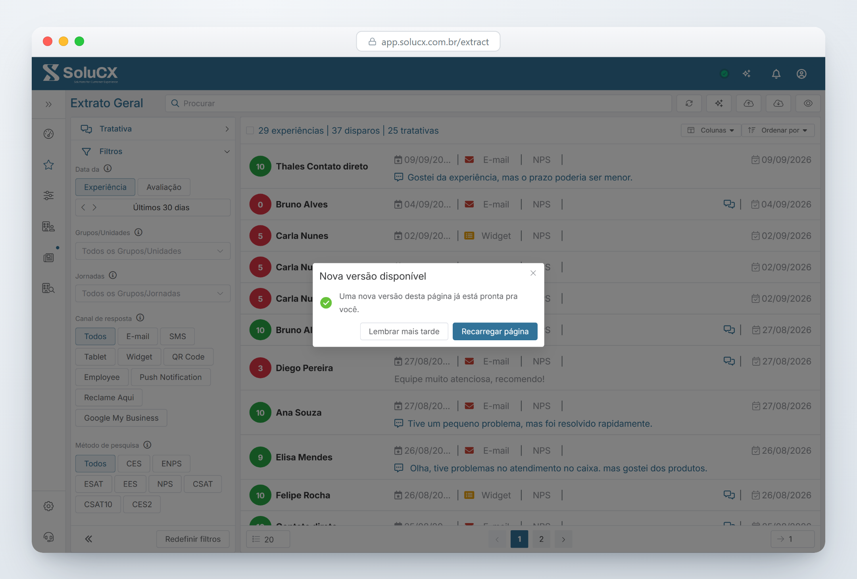Open page size selector showing 20
This screenshot has height=579, width=857.
click(x=268, y=539)
